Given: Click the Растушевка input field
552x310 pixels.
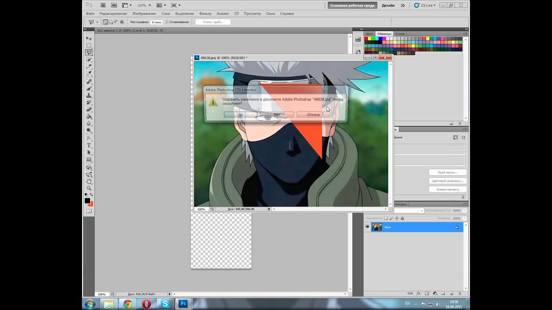Looking at the screenshot, I should coord(157,22).
